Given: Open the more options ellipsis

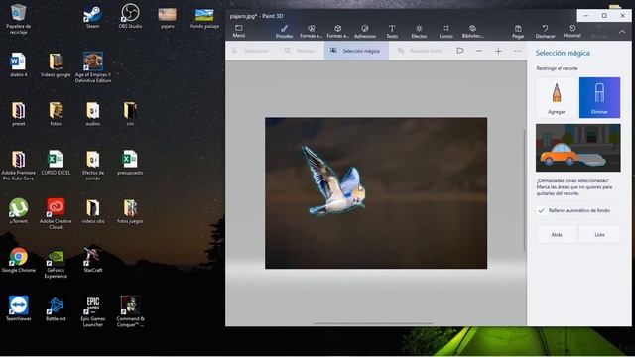Looking at the screenshot, I should (518, 51).
